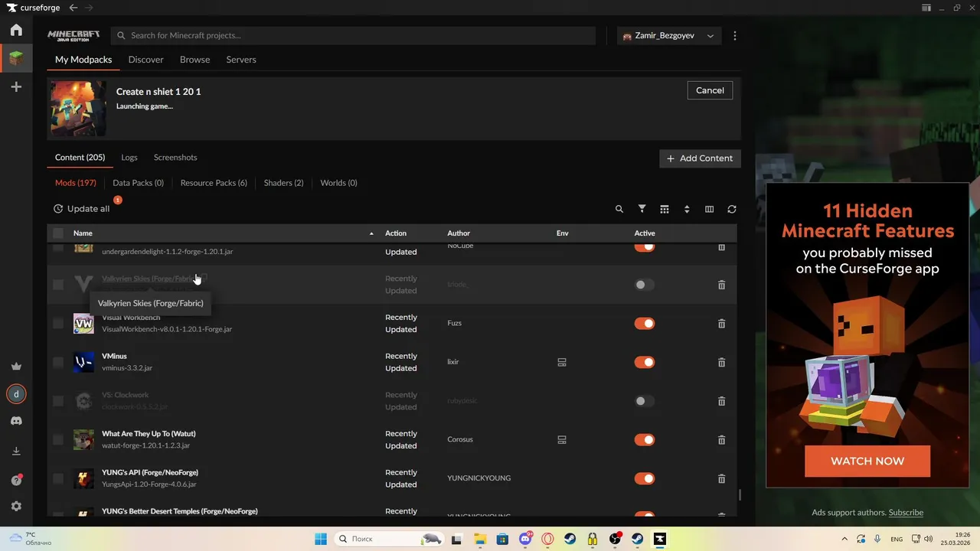The height and width of the screenshot is (551, 980).
Task: Check the Visual Workbench row checkbox
Action: pyautogui.click(x=58, y=324)
